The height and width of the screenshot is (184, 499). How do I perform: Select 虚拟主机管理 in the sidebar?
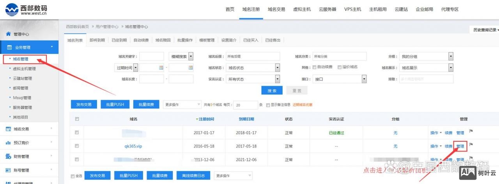click(24, 69)
